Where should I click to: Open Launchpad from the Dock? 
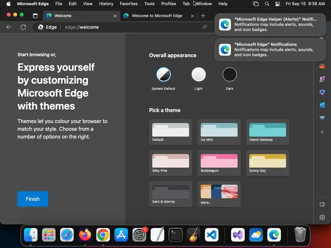[x=49, y=235]
